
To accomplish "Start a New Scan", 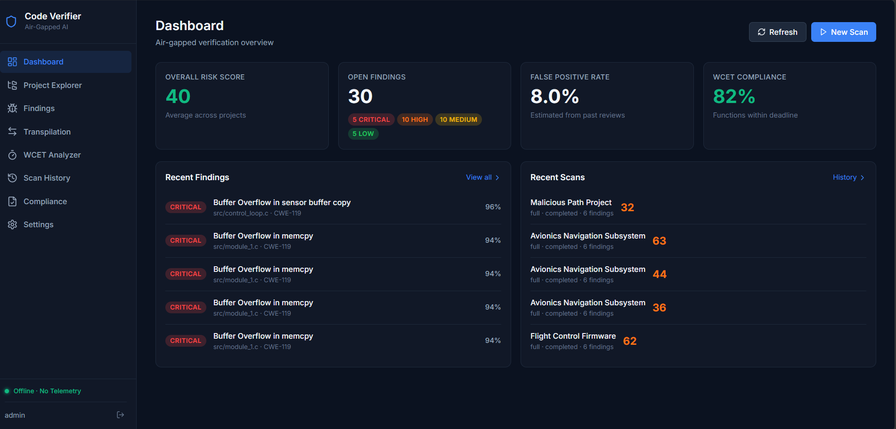I will [843, 32].
